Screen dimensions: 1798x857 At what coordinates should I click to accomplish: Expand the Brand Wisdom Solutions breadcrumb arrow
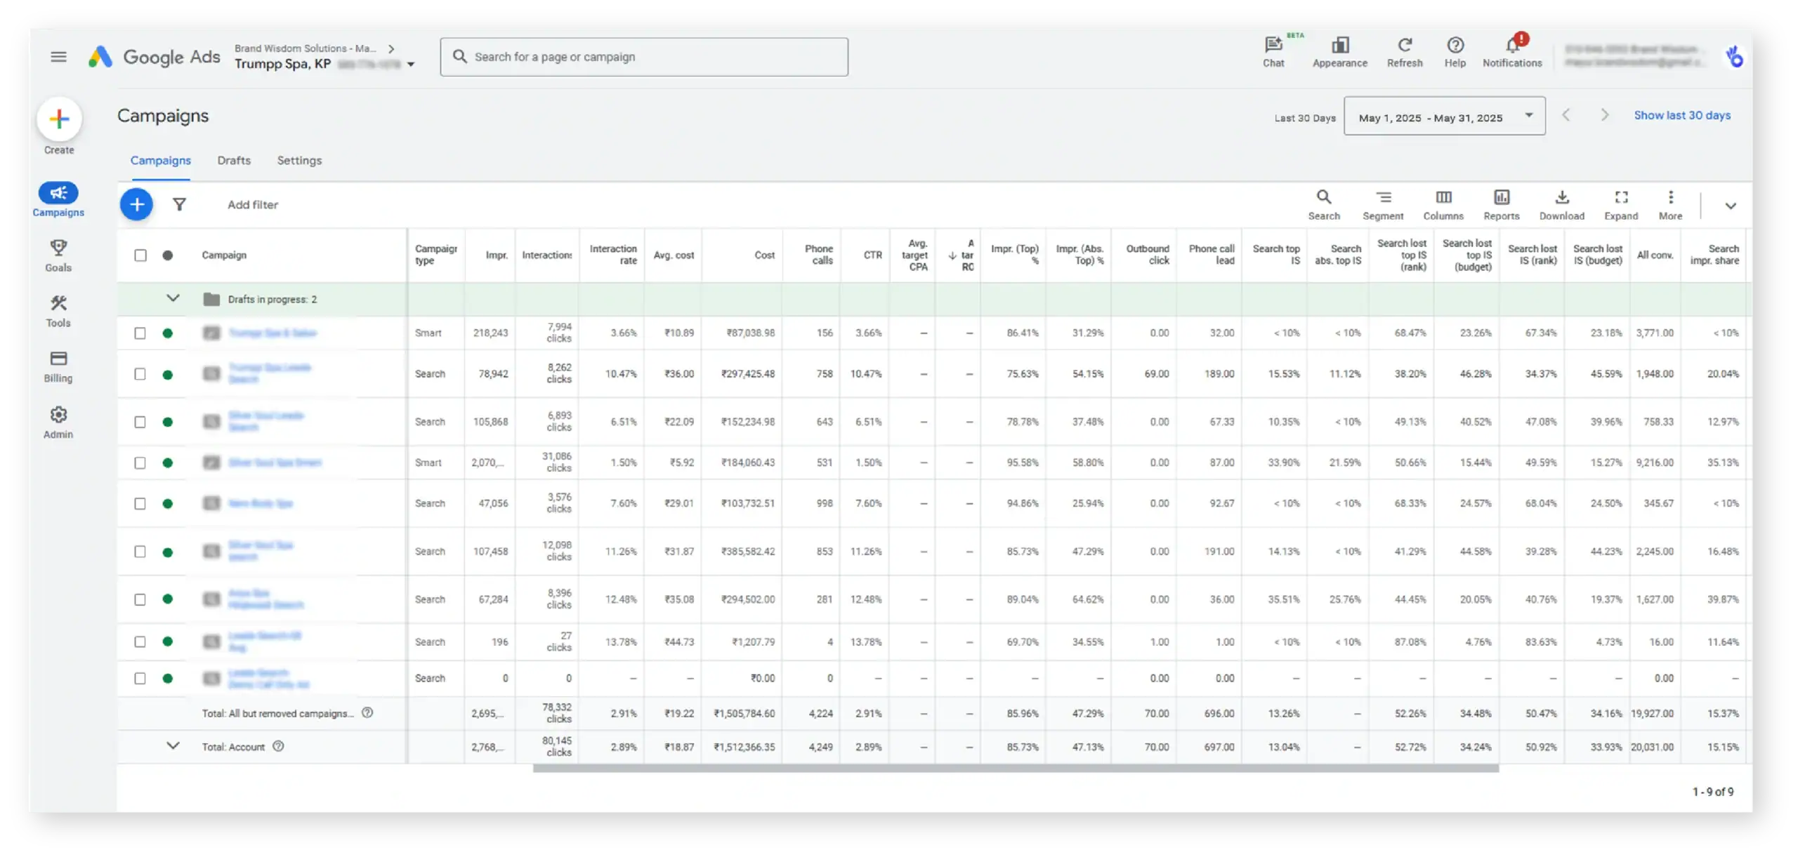(391, 49)
